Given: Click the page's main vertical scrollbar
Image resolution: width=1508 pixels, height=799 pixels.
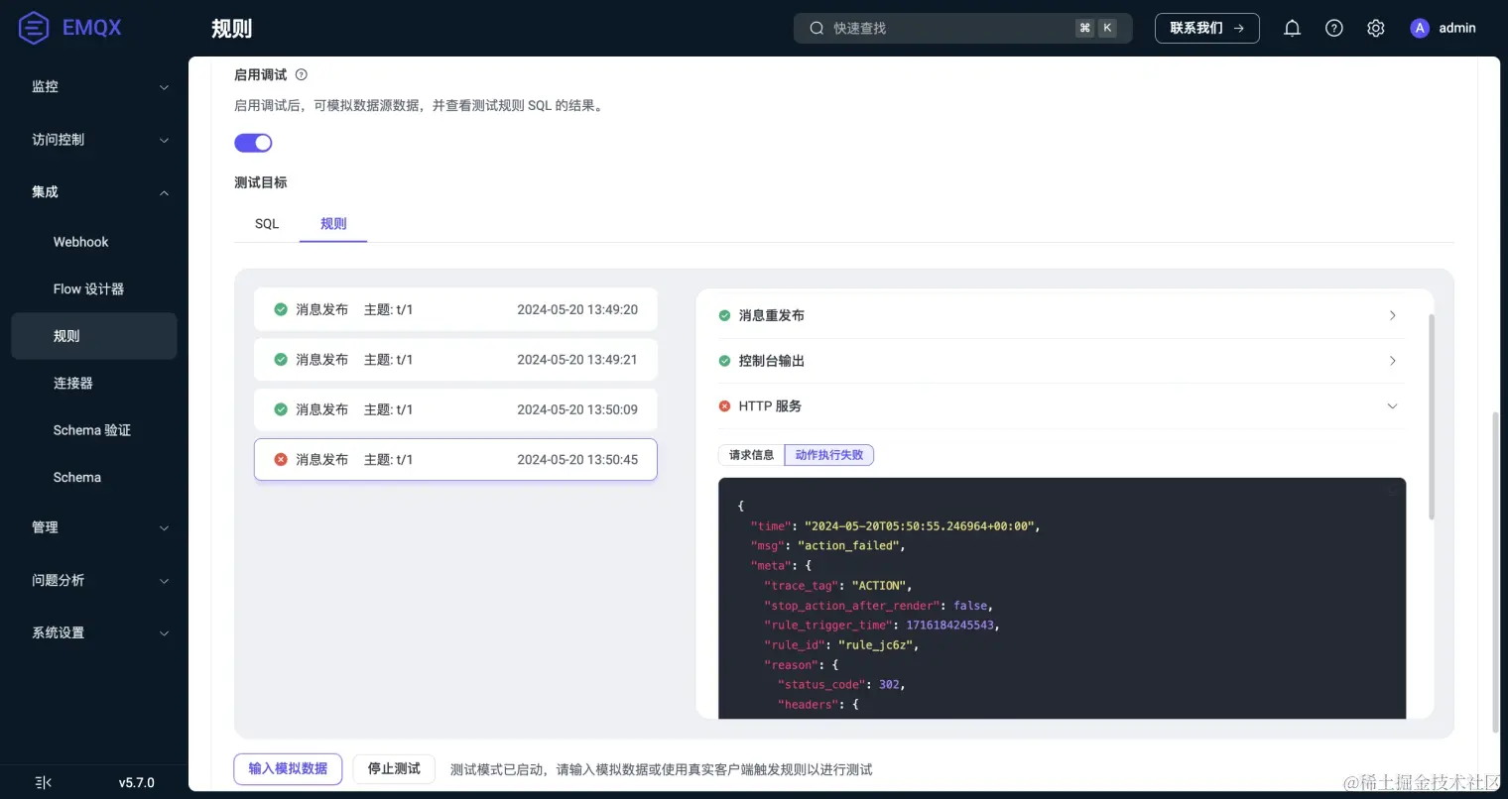Looking at the screenshot, I should (1496, 572).
